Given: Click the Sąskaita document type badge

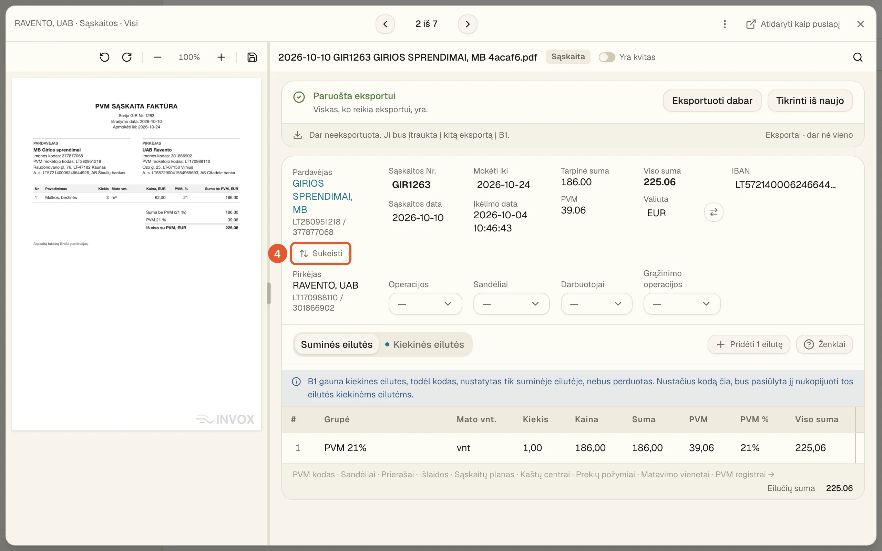Looking at the screenshot, I should [568, 57].
